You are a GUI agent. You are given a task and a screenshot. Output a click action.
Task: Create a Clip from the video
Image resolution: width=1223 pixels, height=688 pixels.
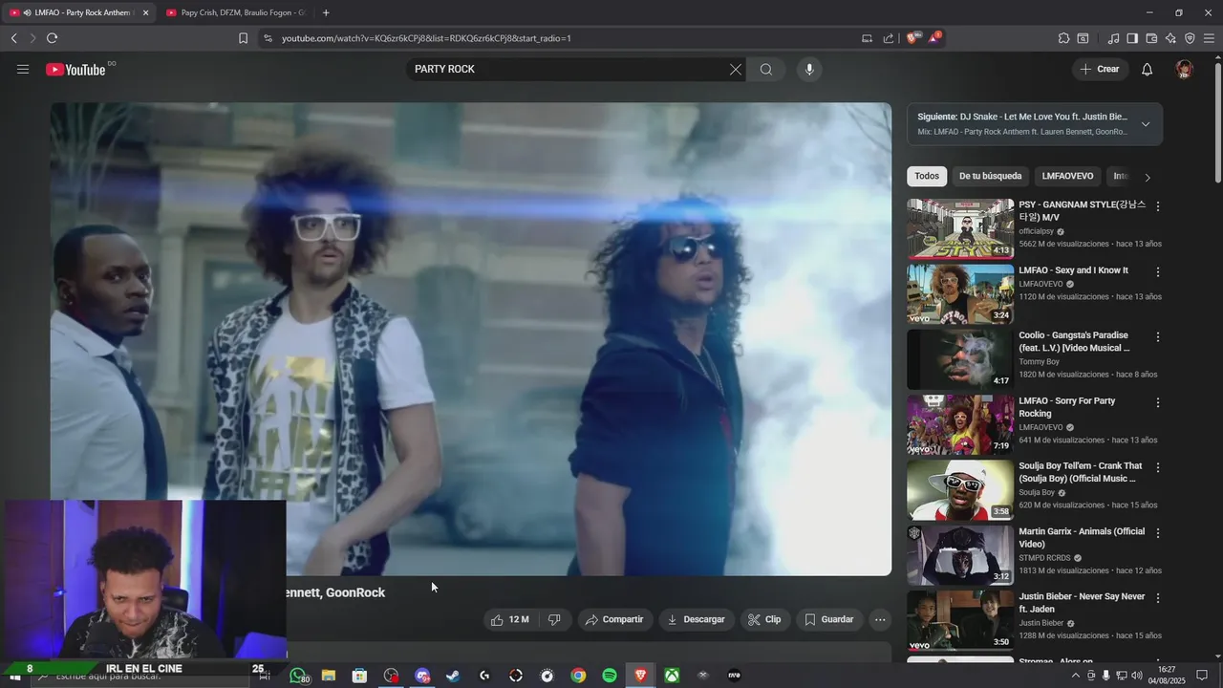coord(764,619)
